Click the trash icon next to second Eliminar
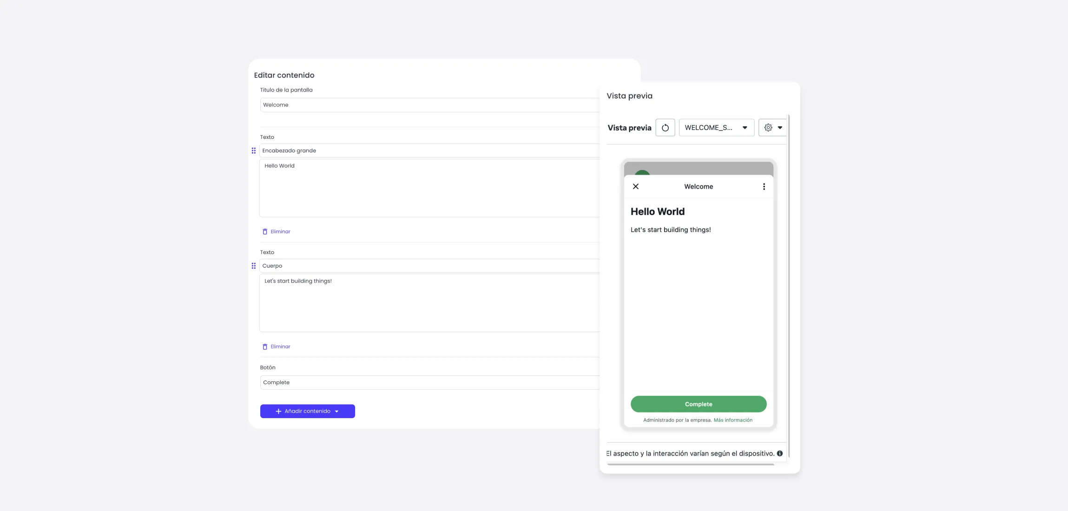The image size is (1068, 511). (x=264, y=347)
